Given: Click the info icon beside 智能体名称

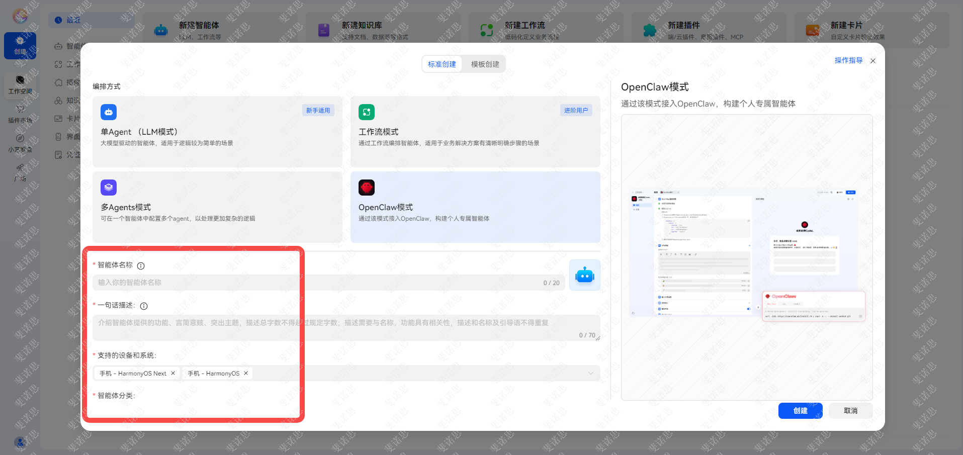Looking at the screenshot, I should (x=141, y=266).
